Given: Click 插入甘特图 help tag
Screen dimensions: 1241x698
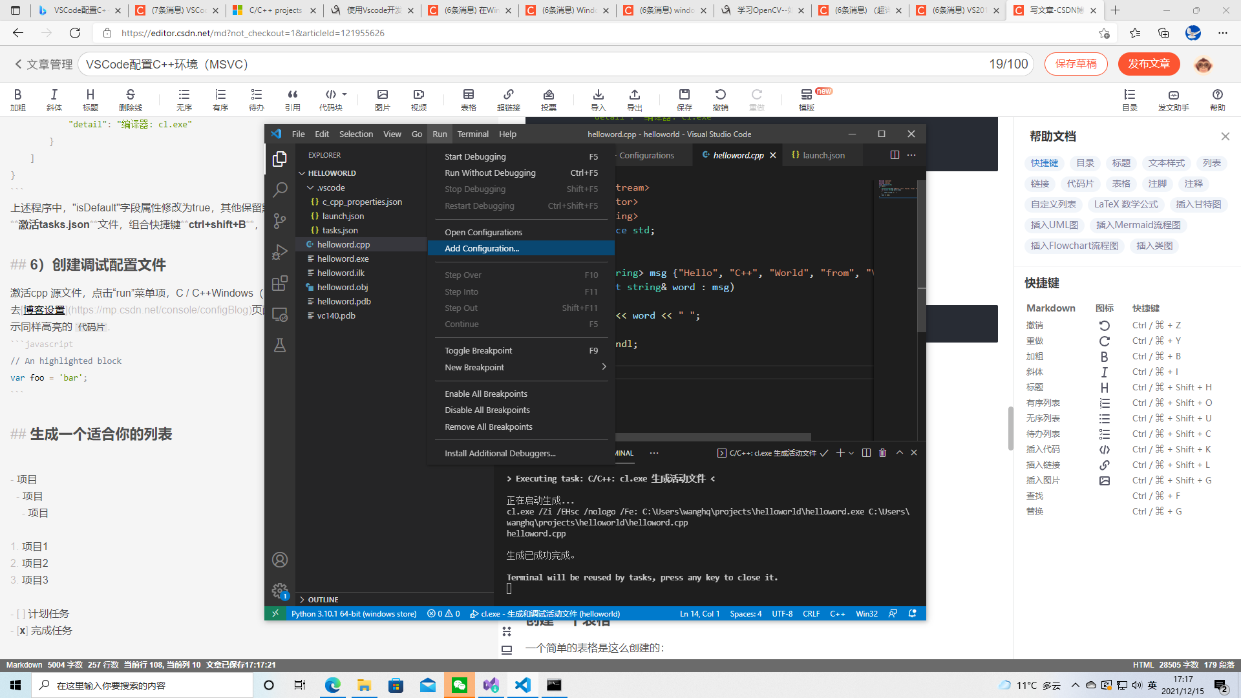Looking at the screenshot, I should pyautogui.click(x=1198, y=204).
